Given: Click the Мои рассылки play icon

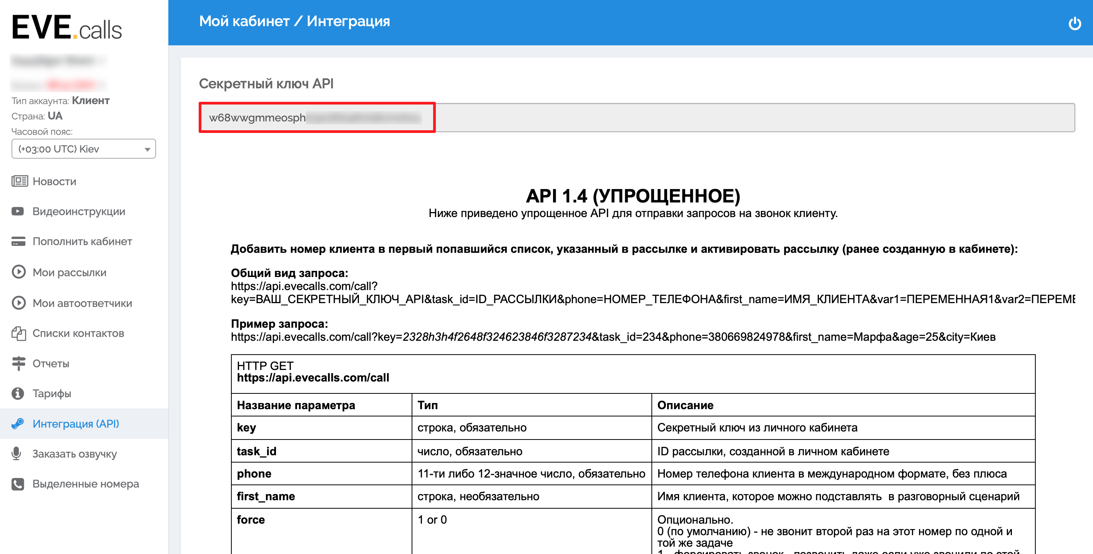Looking at the screenshot, I should (x=19, y=272).
